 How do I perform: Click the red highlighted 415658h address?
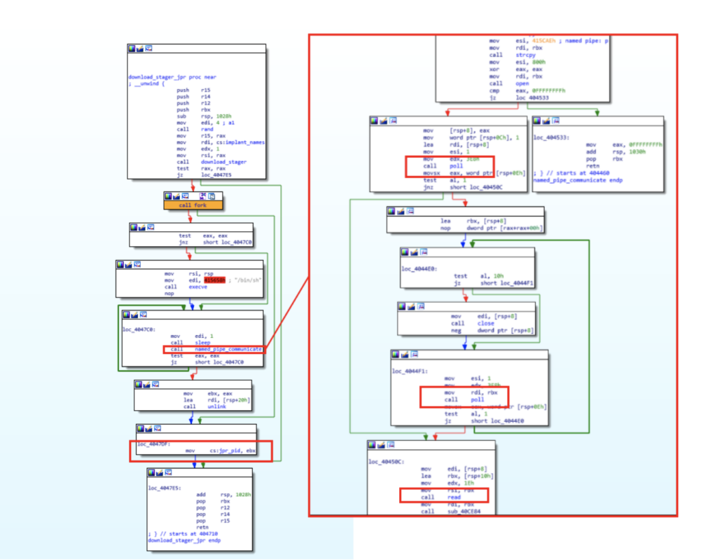click(216, 280)
